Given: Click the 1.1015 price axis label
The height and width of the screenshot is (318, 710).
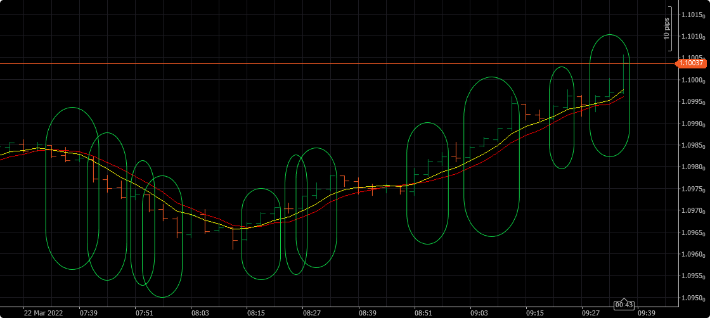Looking at the screenshot, I should [x=694, y=15].
